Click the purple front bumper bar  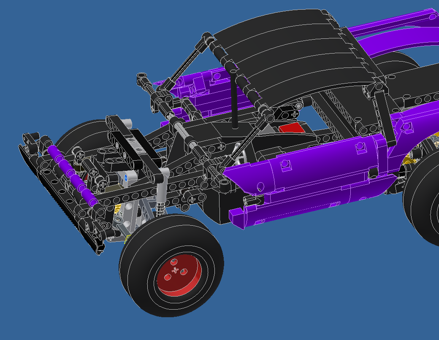pos(72,176)
